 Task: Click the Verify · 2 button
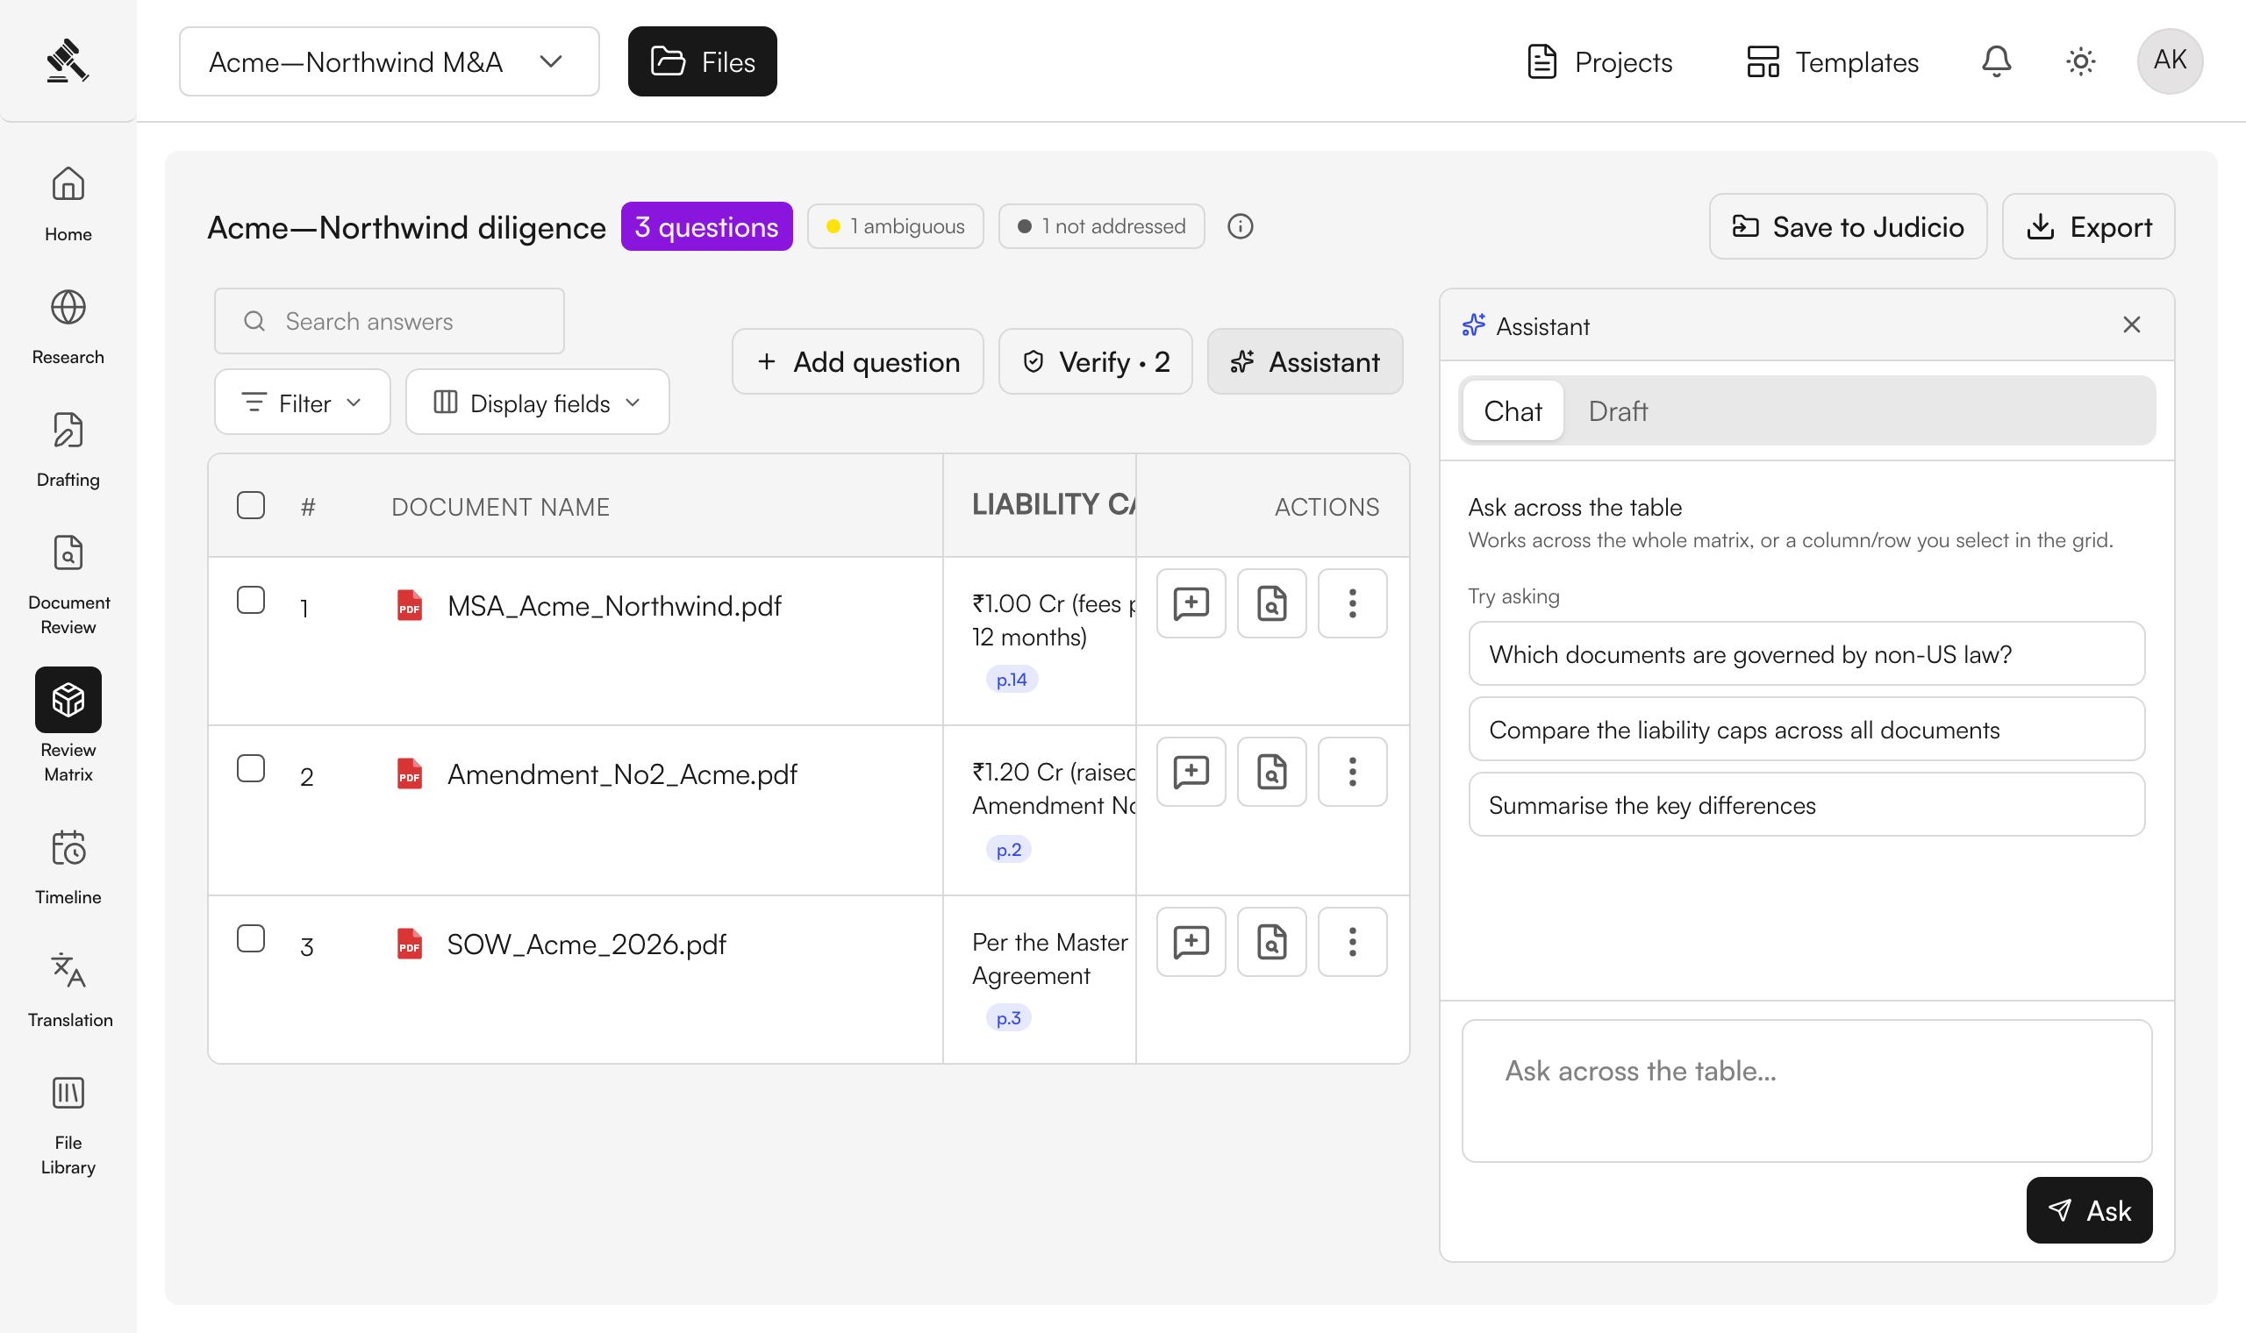click(1094, 361)
